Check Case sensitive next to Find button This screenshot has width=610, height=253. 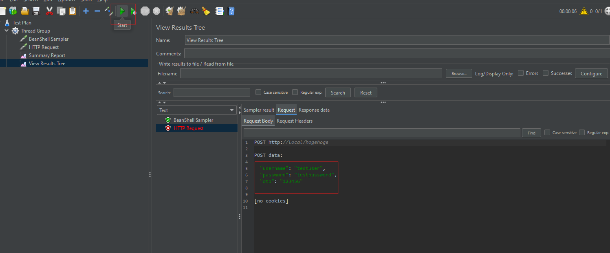coord(547,132)
